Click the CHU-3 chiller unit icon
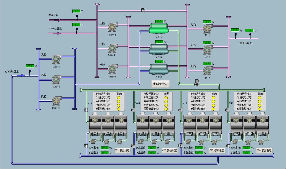The width and height of the screenshot is (286, 169). [x=159, y=69]
